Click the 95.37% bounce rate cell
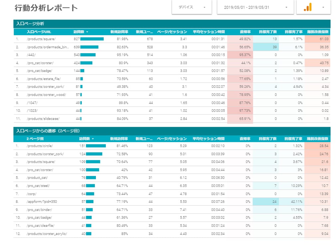336x247 pixels. 240,55
